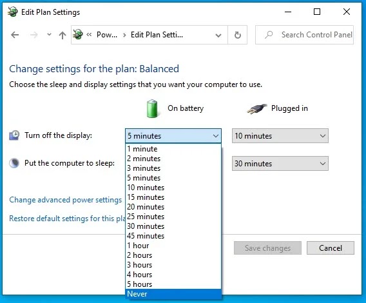The width and height of the screenshot is (366, 303).
Task: Open the recent locations chevron
Action: (x=49, y=35)
